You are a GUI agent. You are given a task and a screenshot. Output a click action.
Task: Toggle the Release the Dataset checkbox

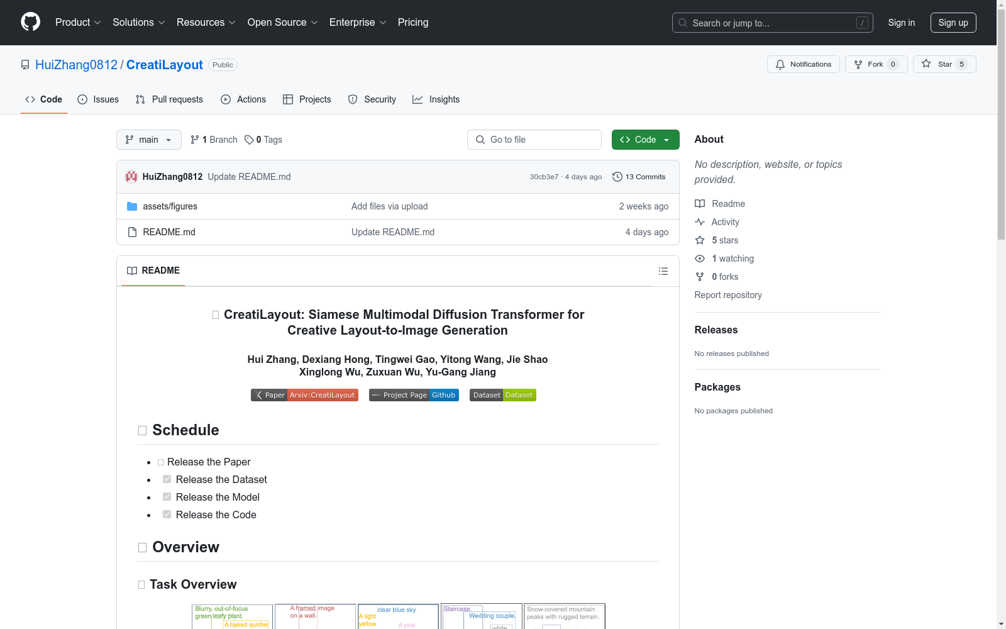[167, 479]
